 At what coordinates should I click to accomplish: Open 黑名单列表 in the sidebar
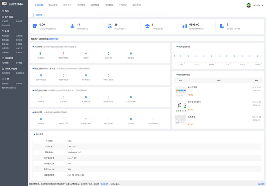[6, 73]
